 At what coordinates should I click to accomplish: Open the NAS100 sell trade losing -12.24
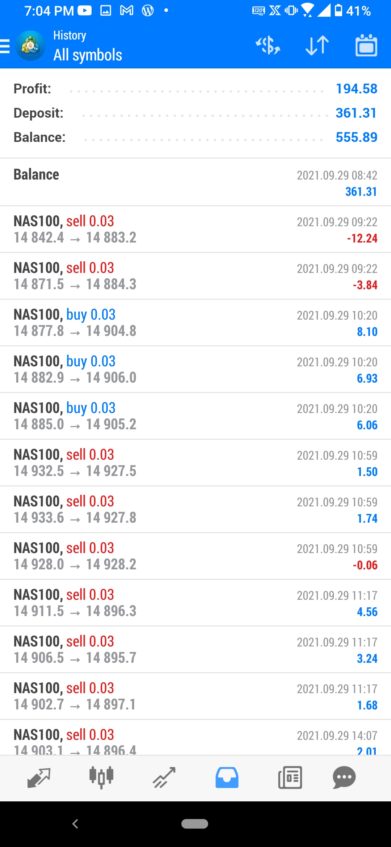click(195, 229)
